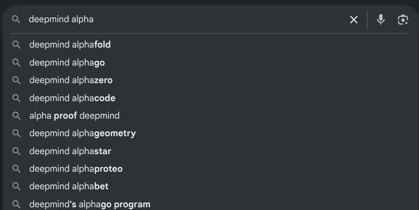The height and width of the screenshot is (210, 419).
Task: Open "deepmind's alphago program" suggestion
Action: click(90, 204)
